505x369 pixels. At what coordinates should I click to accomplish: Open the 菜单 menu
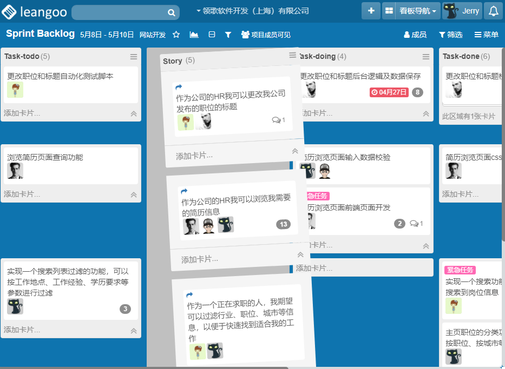(x=486, y=35)
